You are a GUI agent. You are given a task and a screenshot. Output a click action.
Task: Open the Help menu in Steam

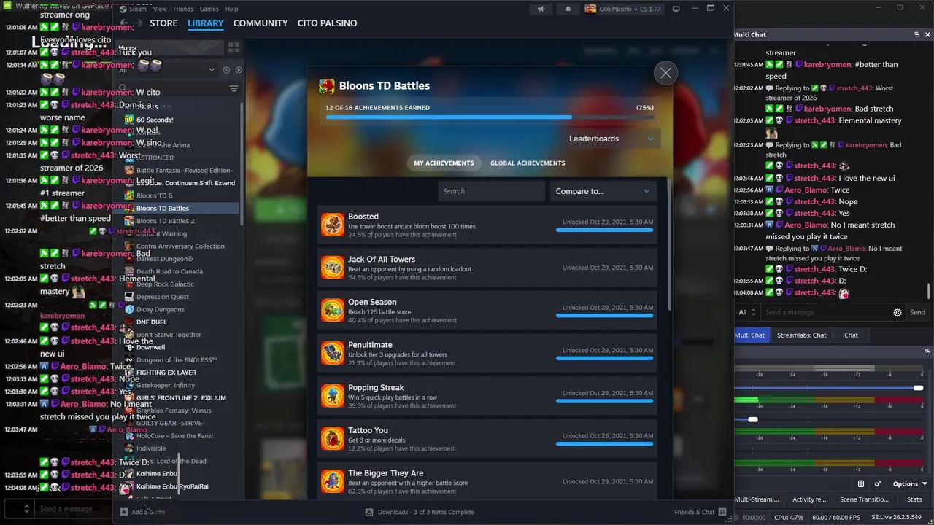pyautogui.click(x=232, y=9)
